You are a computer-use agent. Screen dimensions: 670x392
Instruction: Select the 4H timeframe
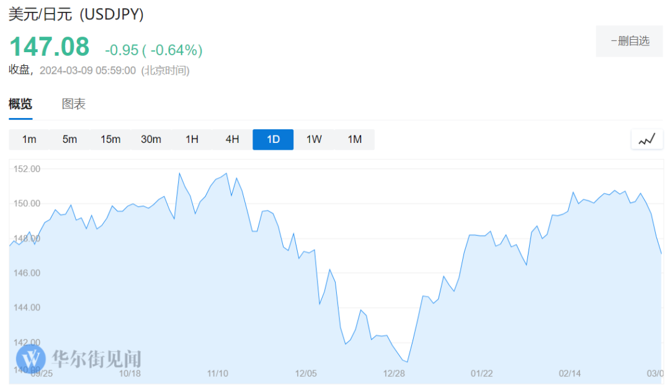click(x=232, y=140)
